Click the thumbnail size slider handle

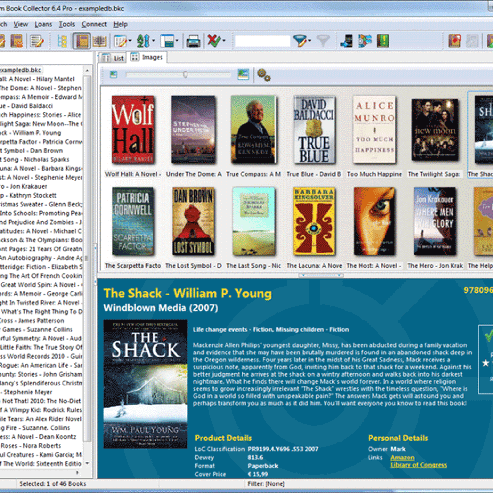185,75
